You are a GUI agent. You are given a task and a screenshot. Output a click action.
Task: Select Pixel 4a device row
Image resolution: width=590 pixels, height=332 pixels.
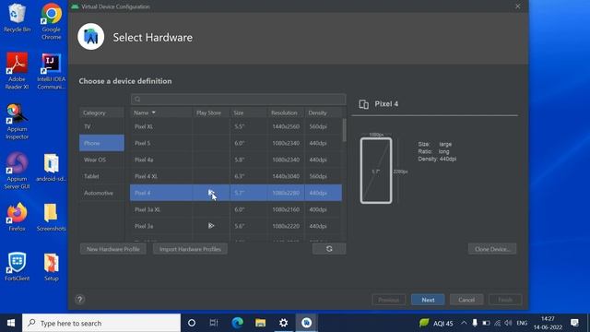coord(236,160)
